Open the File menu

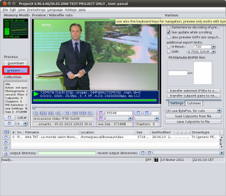pyautogui.click(x=5, y=10)
